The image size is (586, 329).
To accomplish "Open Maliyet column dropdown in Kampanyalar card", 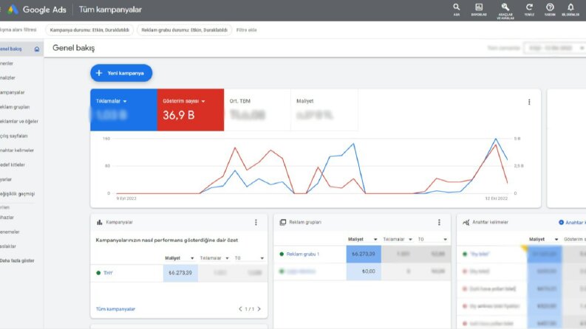I will click(x=192, y=258).
